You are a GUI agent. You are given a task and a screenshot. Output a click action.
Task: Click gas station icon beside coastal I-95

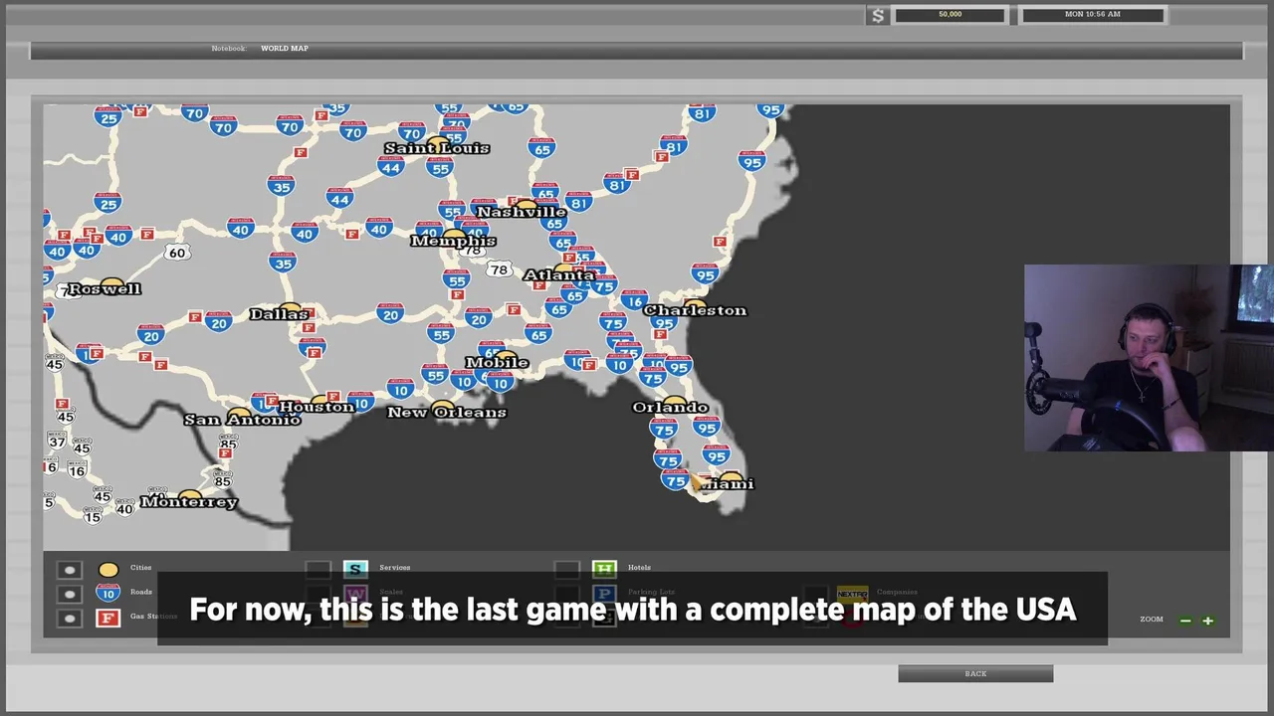(720, 242)
